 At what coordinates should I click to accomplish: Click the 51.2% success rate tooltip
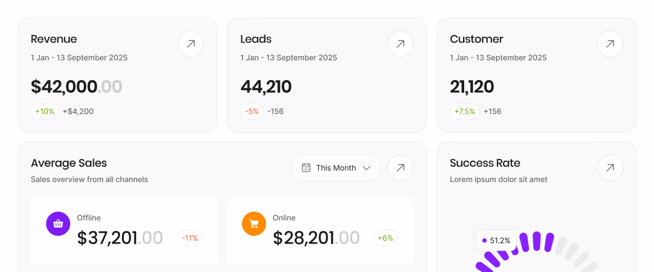point(497,241)
